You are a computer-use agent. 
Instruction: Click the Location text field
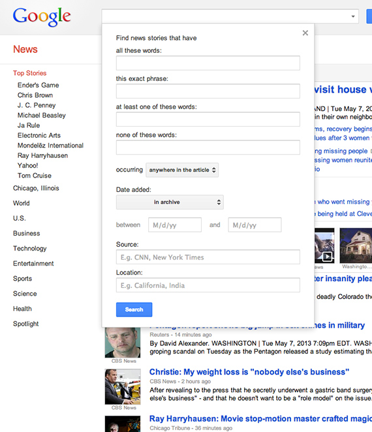click(208, 285)
